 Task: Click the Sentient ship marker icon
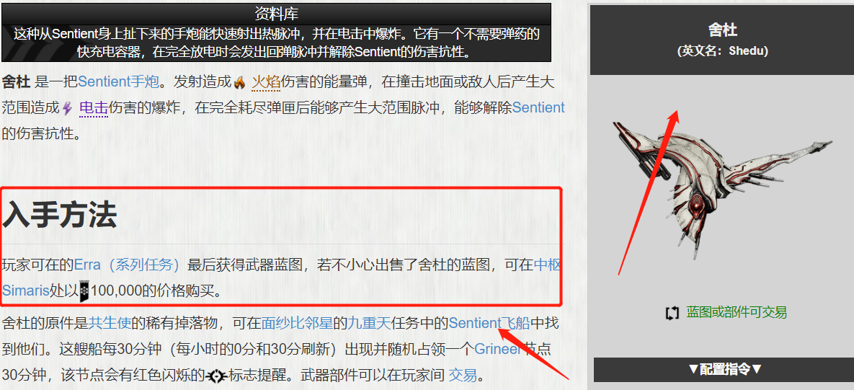[x=217, y=376]
